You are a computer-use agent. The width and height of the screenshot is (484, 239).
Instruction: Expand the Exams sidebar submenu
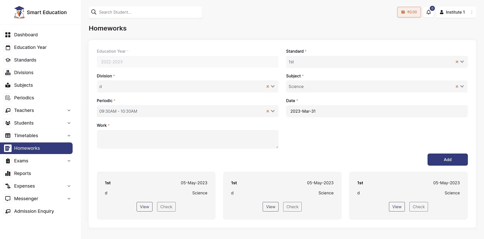[69, 161]
